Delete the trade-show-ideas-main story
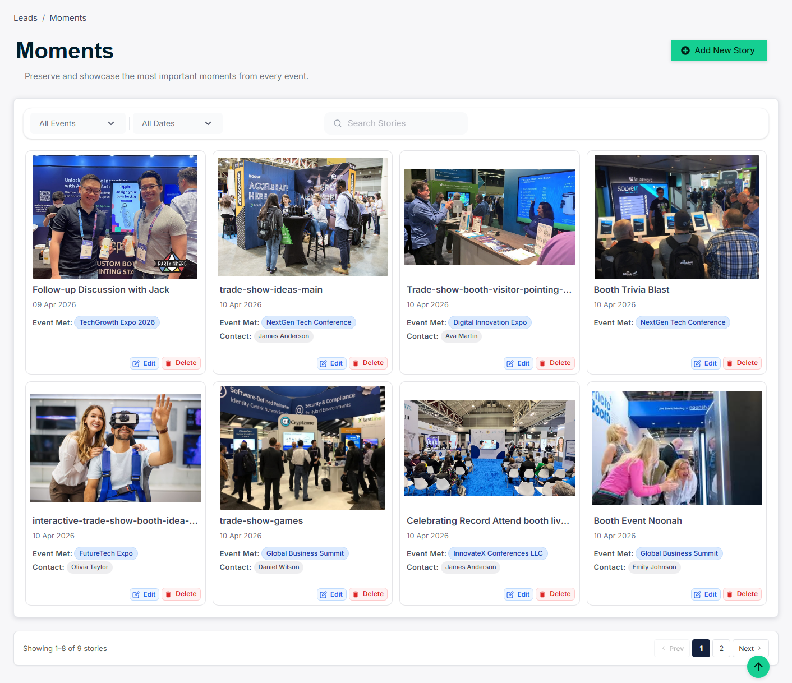792x683 pixels. pyautogui.click(x=369, y=363)
